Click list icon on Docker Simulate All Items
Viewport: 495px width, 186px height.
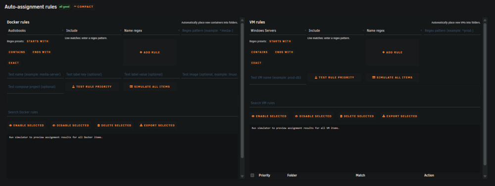tap(131, 87)
